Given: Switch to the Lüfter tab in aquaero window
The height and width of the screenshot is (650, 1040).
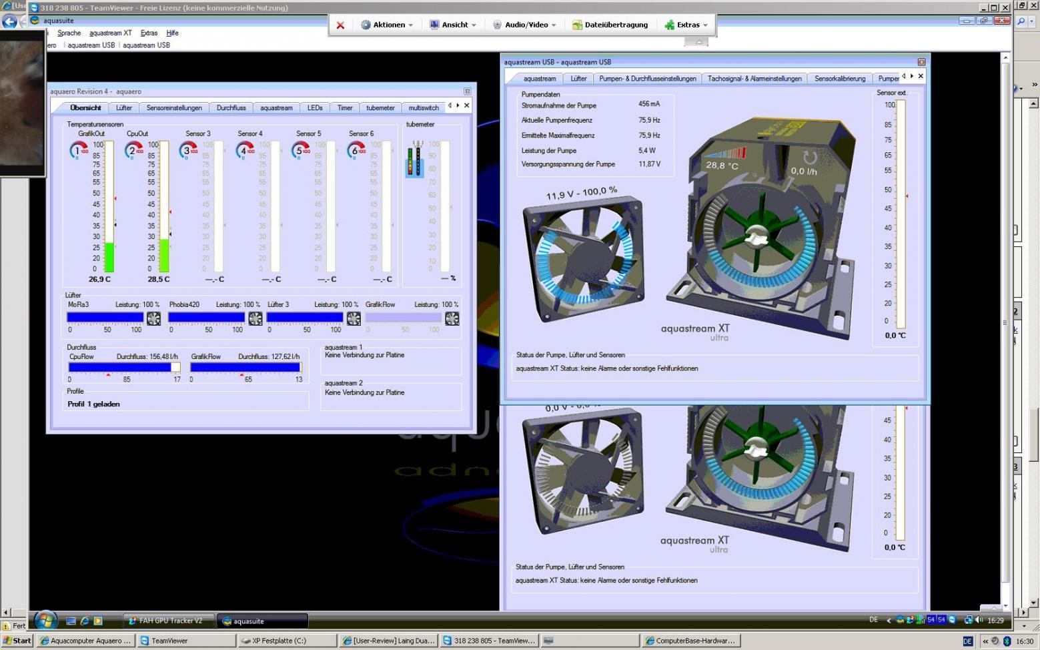Looking at the screenshot, I should (x=124, y=107).
